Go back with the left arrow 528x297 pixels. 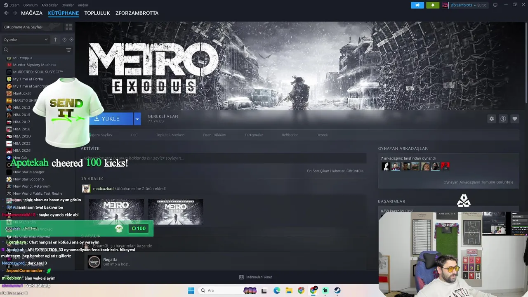tap(6, 13)
